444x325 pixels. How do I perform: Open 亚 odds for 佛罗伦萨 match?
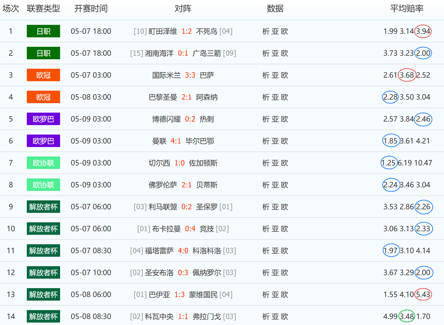(275, 185)
